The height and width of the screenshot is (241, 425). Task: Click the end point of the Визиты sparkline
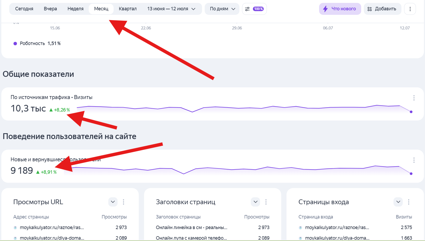point(411,112)
